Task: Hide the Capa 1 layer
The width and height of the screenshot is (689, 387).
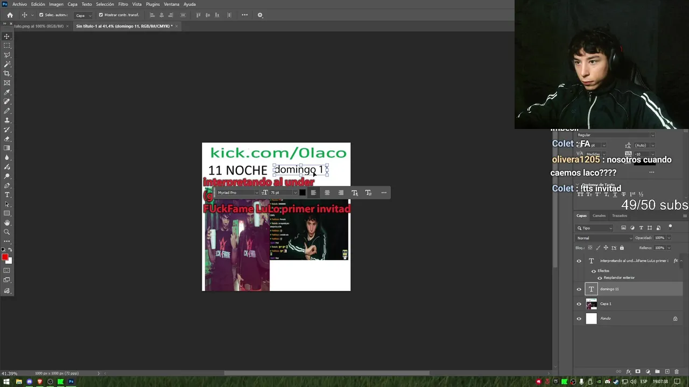Action: pyautogui.click(x=579, y=304)
